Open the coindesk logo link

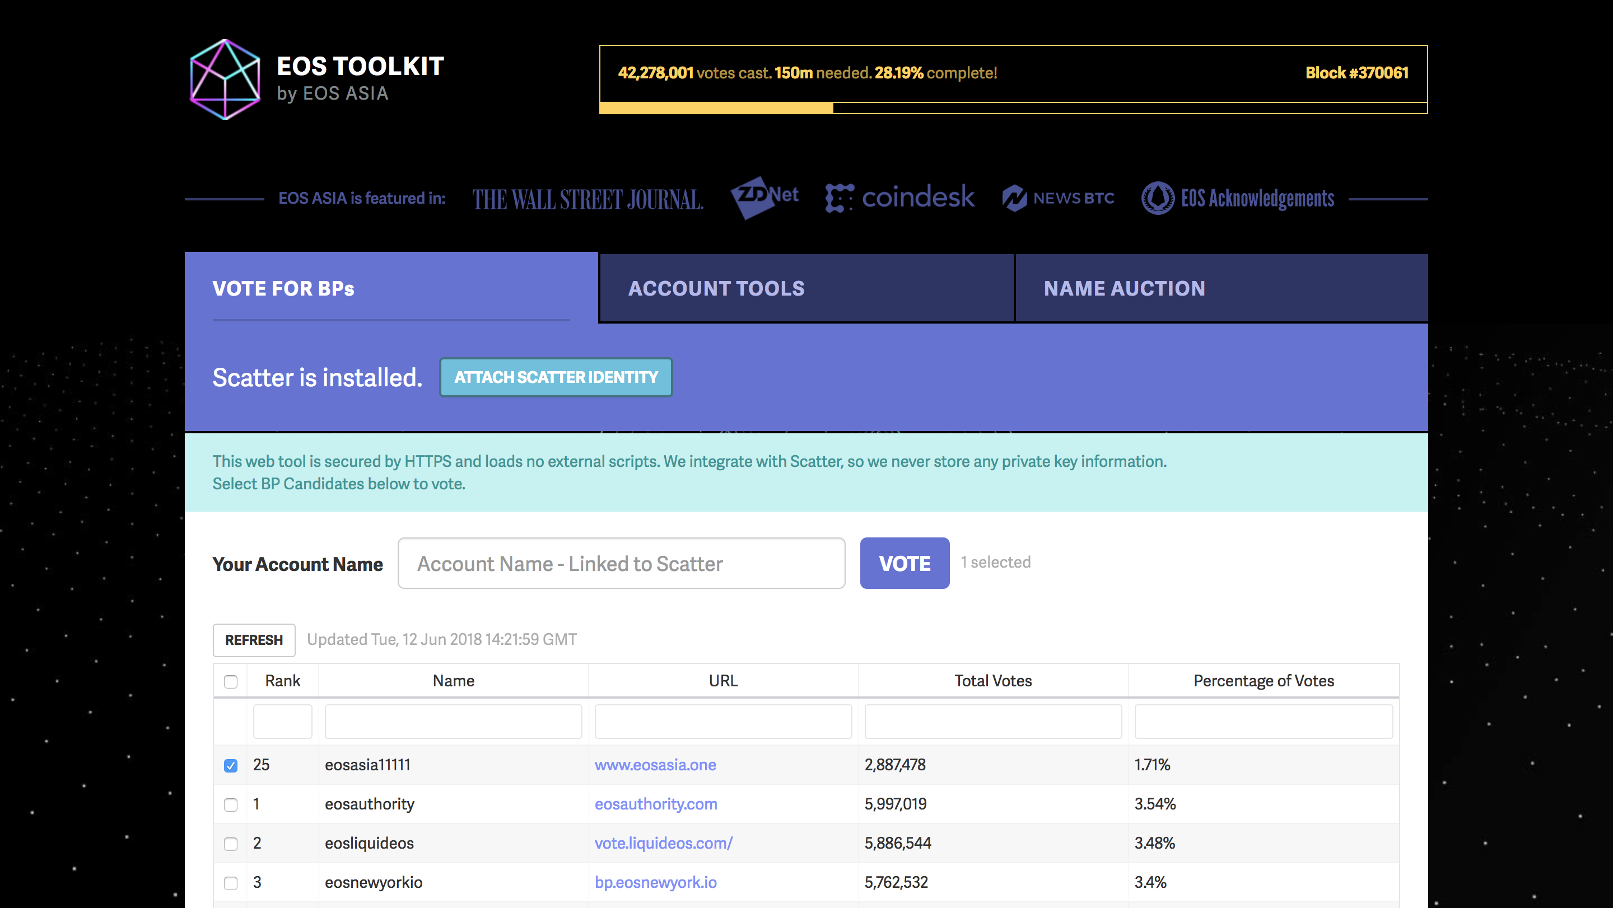click(900, 198)
